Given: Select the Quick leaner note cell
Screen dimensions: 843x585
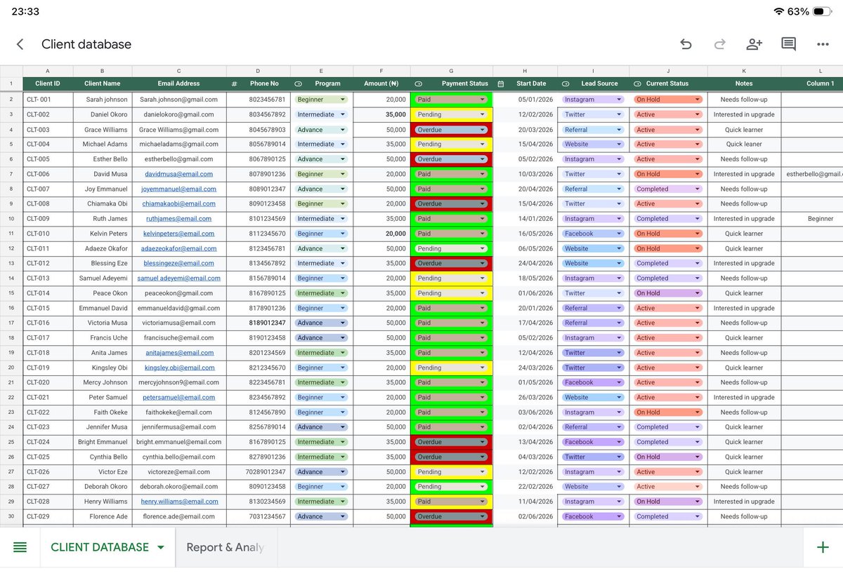Looking at the screenshot, I should pos(744,144).
